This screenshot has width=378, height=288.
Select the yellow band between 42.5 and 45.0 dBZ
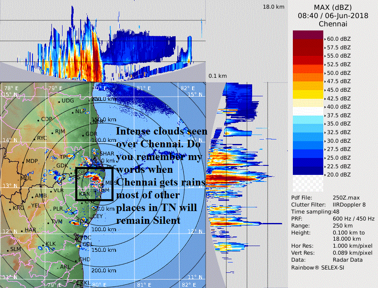(x=308, y=94)
